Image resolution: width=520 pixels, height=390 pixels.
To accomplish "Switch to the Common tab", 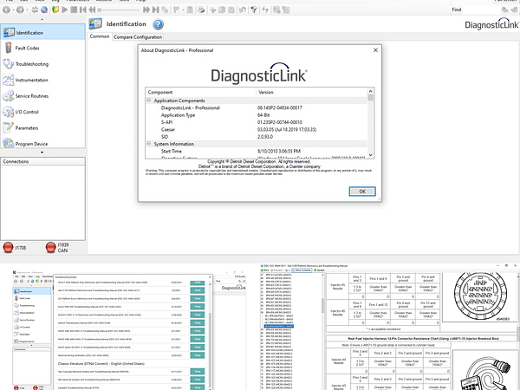I will point(100,36).
